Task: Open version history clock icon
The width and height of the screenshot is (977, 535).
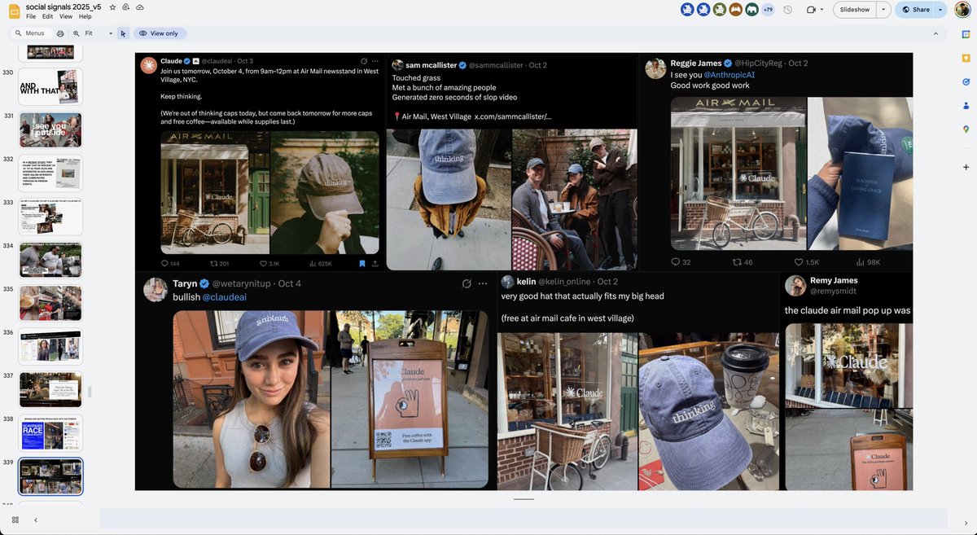Action: [787, 10]
